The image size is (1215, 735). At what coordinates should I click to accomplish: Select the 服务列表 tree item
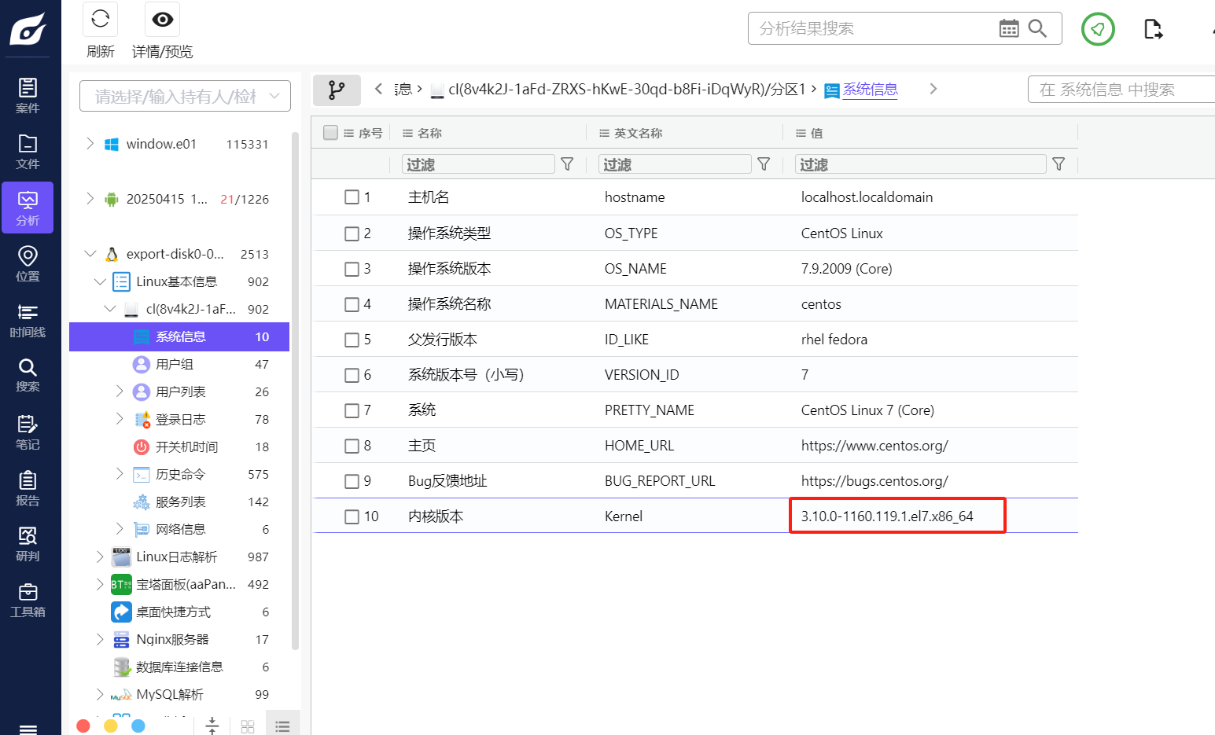click(179, 502)
